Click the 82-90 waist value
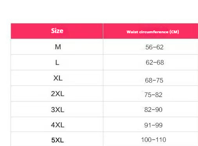198x146 pixels. [x=153, y=110]
